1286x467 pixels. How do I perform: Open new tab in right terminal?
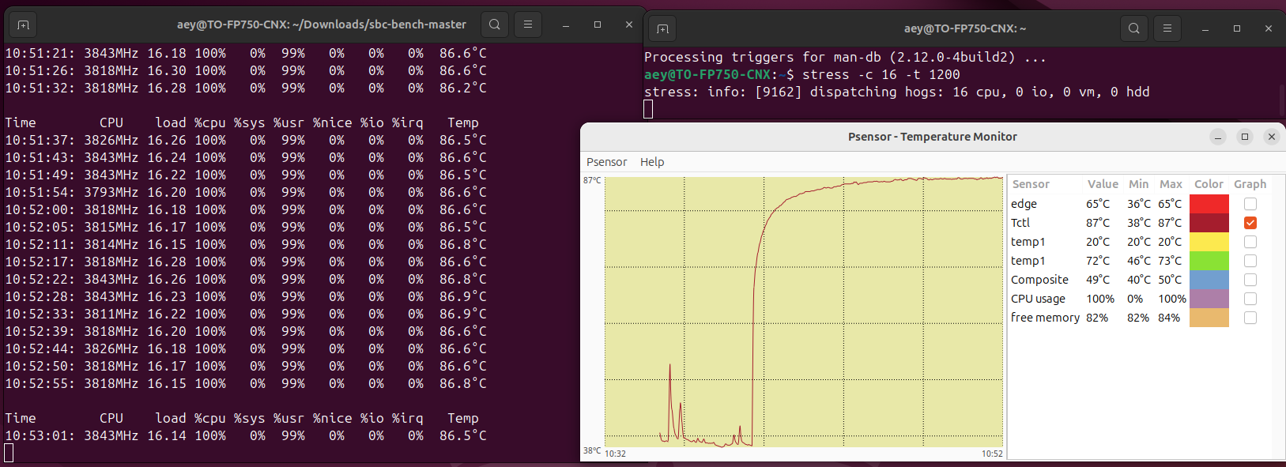point(662,28)
